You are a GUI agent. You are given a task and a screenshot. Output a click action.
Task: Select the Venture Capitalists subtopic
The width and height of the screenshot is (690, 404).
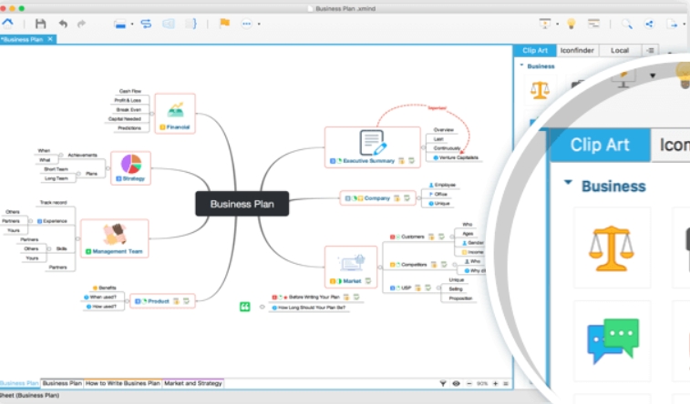[x=457, y=157]
